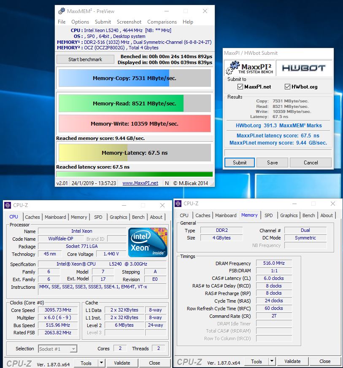Switch to Graphics tab in right CPU-Z
The image size is (343, 368).
coord(289,215)
